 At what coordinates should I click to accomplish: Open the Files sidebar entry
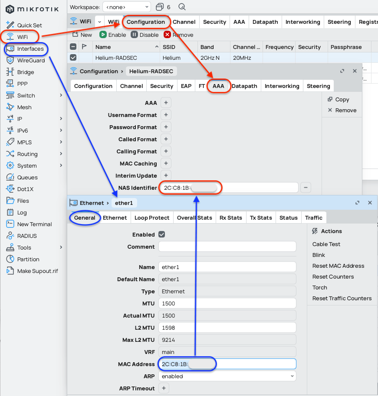tap(23, 201)
